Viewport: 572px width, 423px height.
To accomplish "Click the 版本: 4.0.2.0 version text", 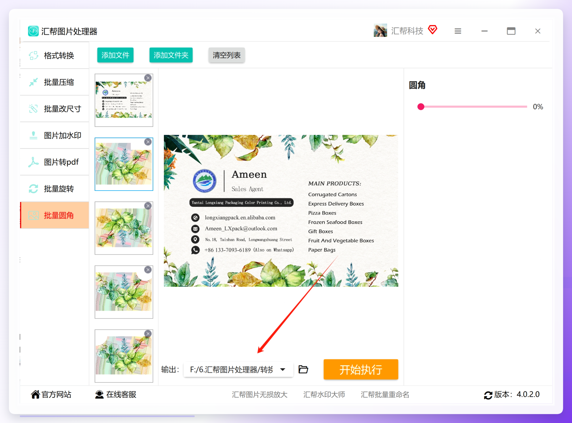I will point(517,395).
